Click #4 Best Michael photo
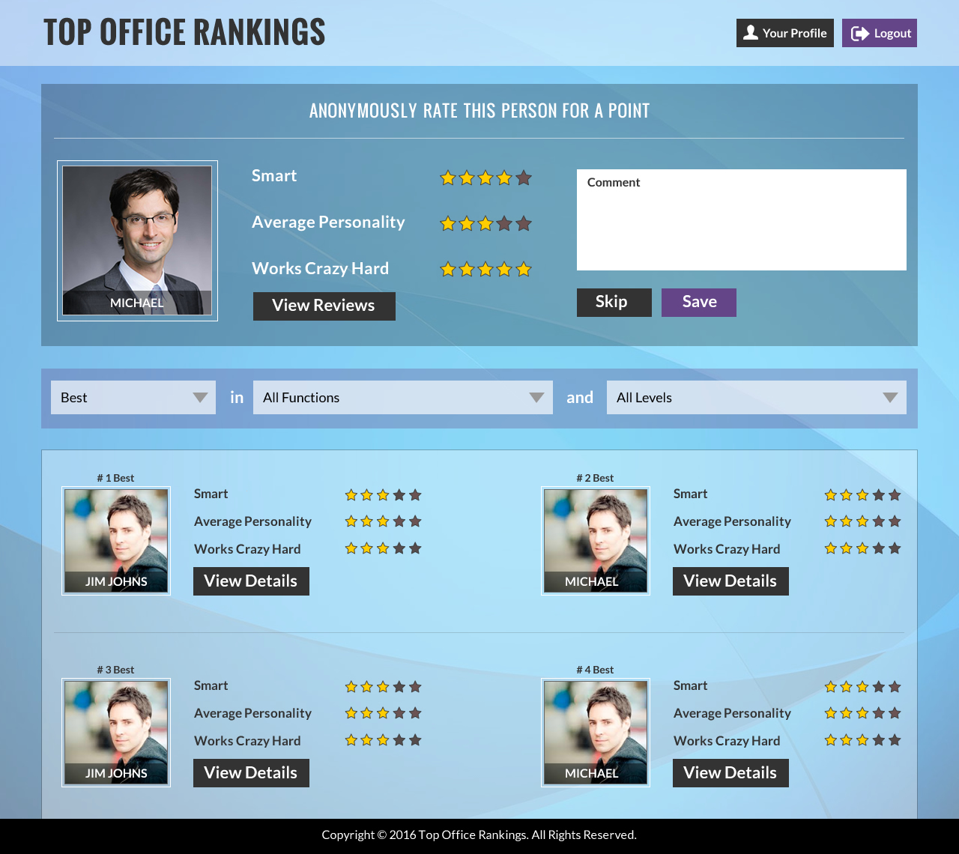This screenshot has width=959, height=854. click(x=596, y=733)
